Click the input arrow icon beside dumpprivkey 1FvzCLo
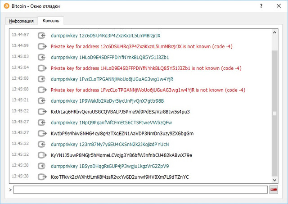Image resolution: width=288 pixels, height=204 pixels. (42, 79)
